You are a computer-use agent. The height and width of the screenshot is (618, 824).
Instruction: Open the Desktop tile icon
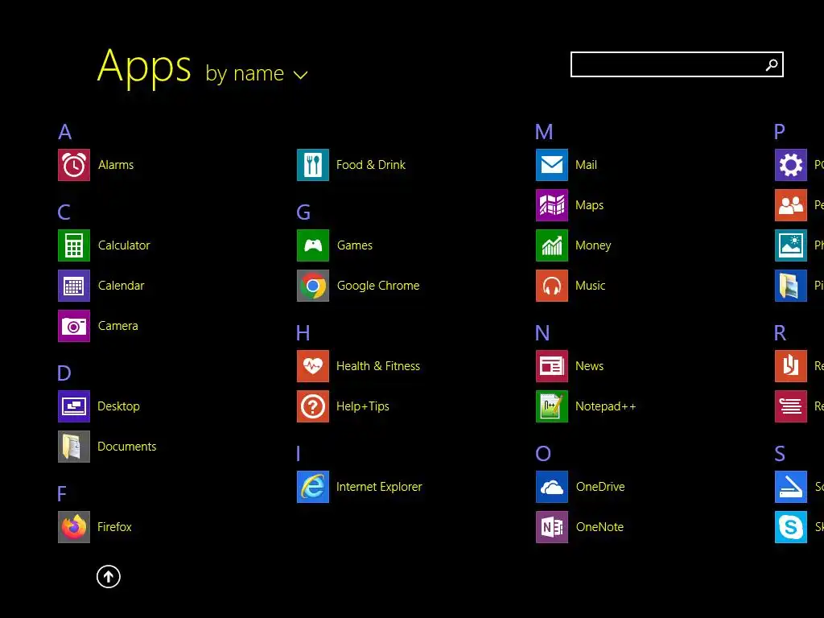pyautogui.click(x=73, y=406)
